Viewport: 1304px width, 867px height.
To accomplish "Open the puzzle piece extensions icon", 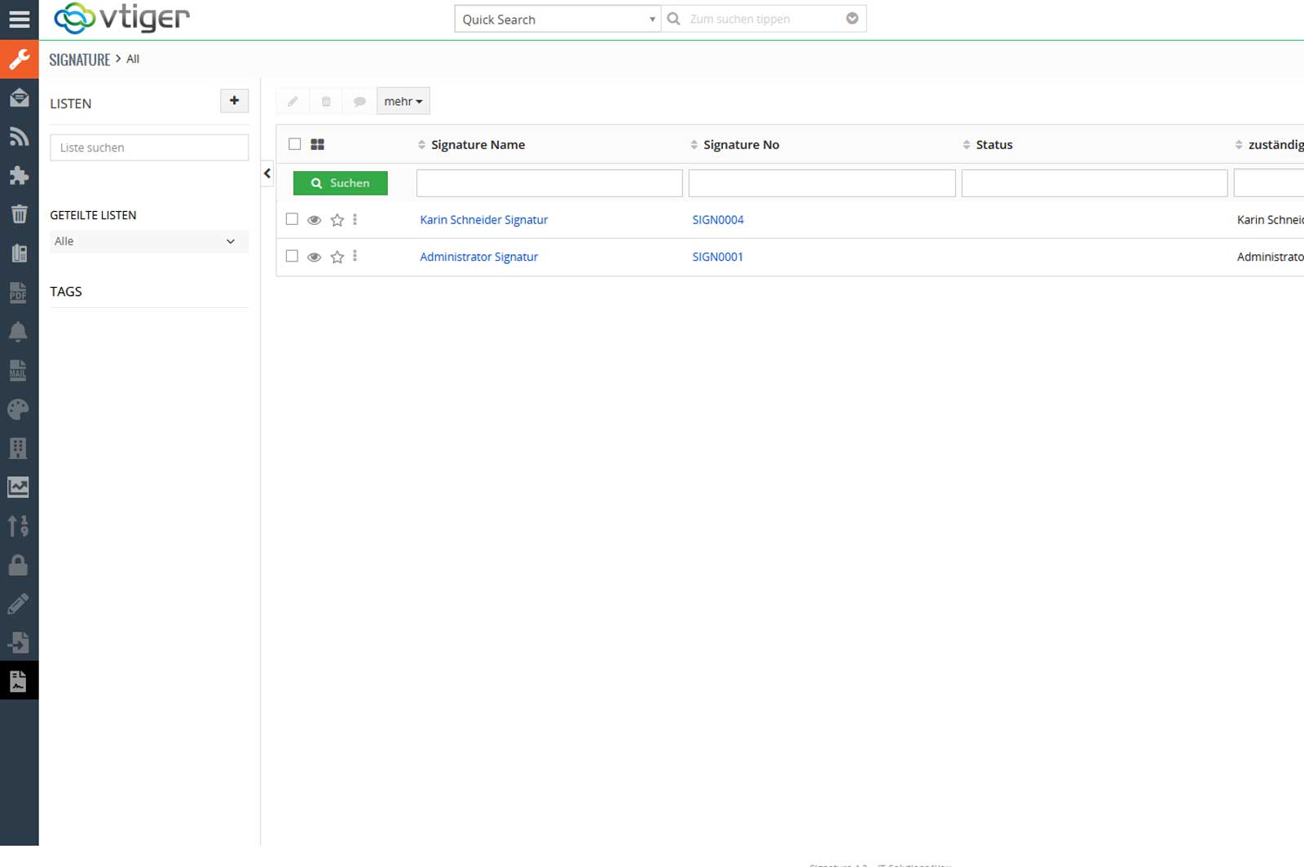I will tap(19, 176).
